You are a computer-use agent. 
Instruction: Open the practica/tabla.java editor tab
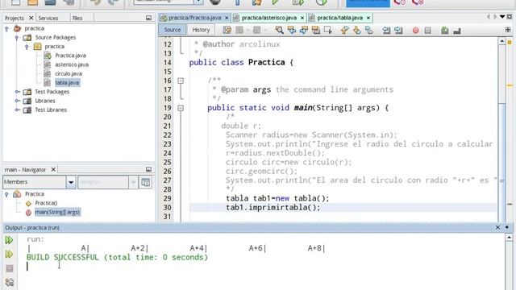click(x=339, y=18)
